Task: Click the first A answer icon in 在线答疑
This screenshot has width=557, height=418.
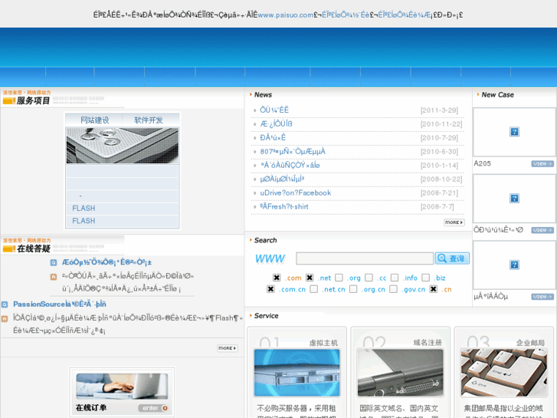Action: coord(54,277)
